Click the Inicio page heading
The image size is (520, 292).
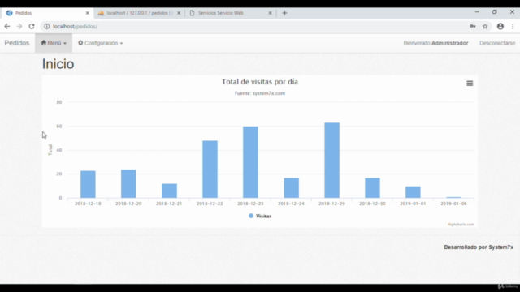(58, 64)
